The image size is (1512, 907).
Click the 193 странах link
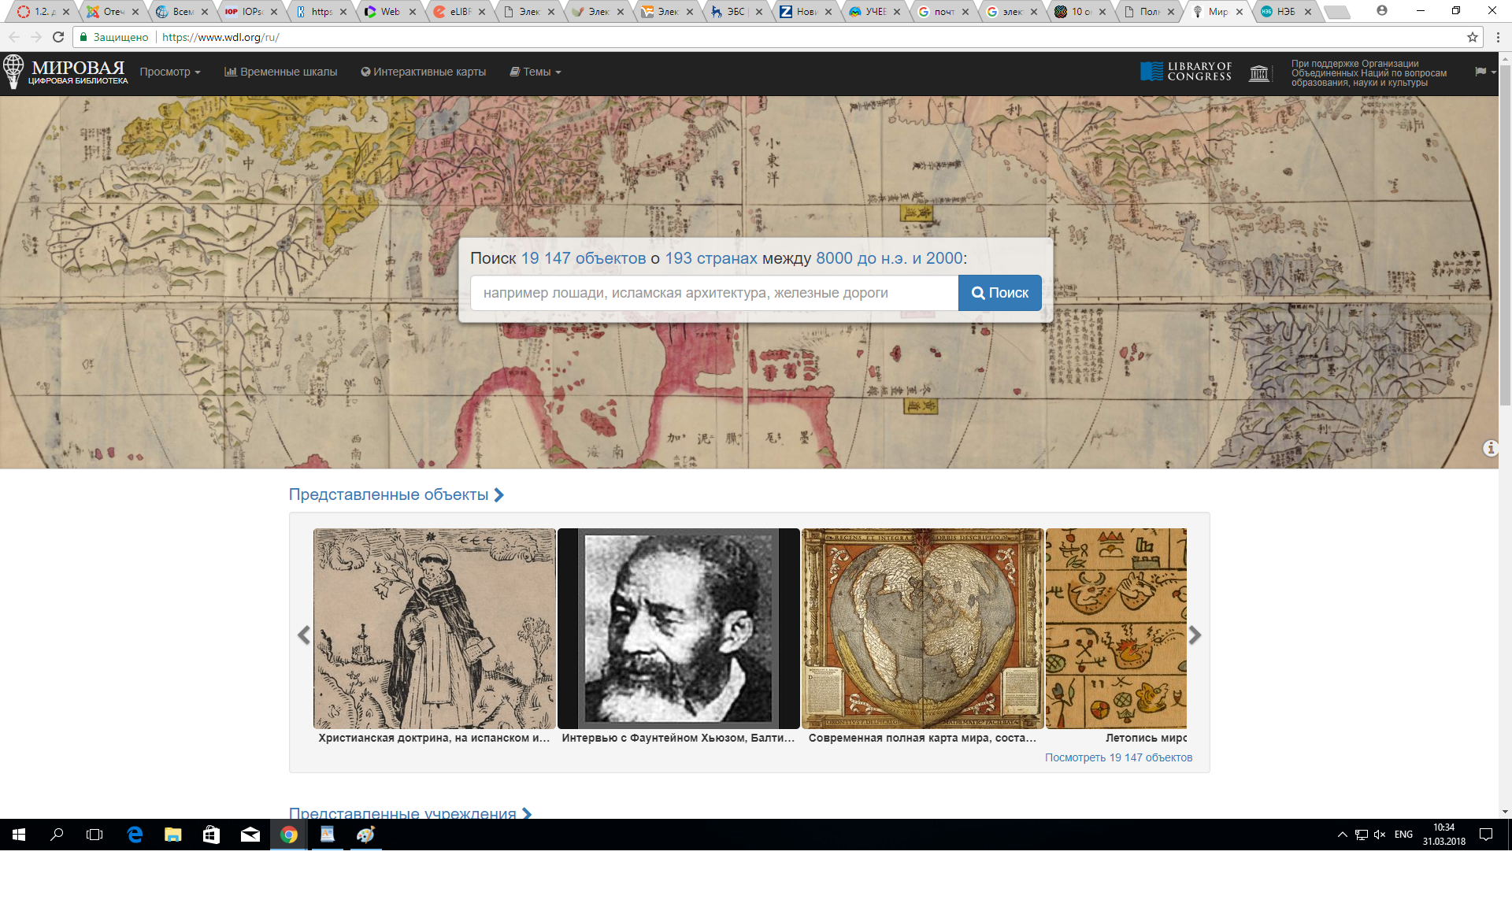click(711, 258)
